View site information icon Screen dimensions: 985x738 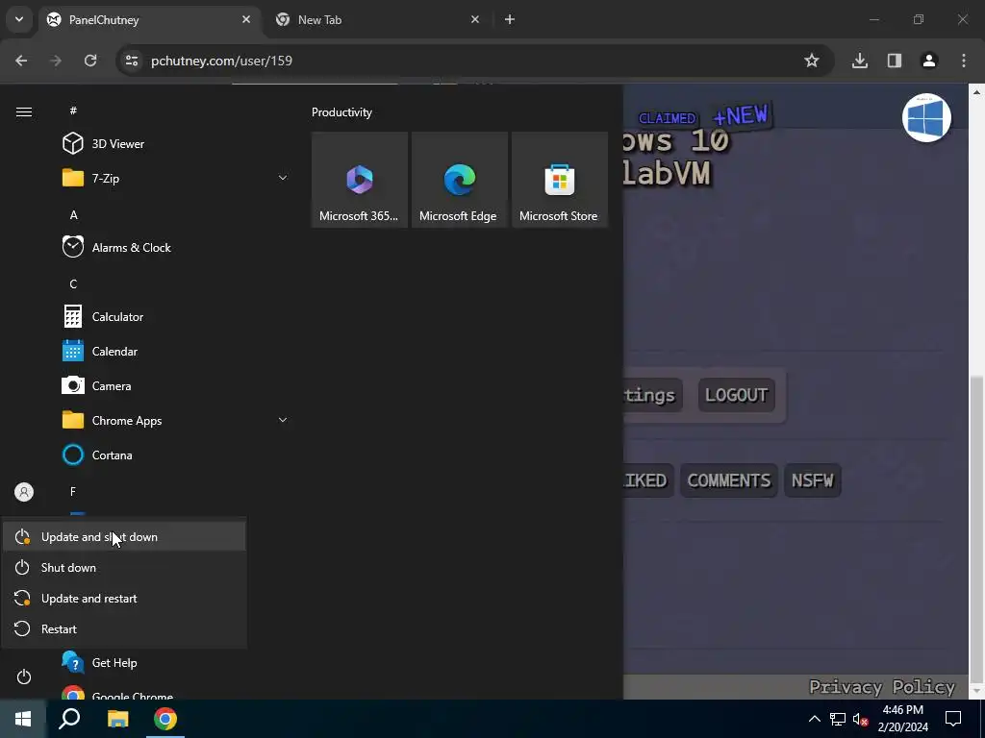point(132,61)
